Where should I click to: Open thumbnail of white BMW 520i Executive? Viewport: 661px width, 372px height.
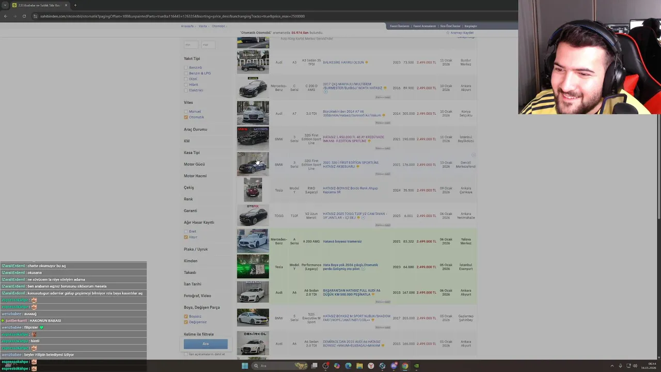point(253,318)
